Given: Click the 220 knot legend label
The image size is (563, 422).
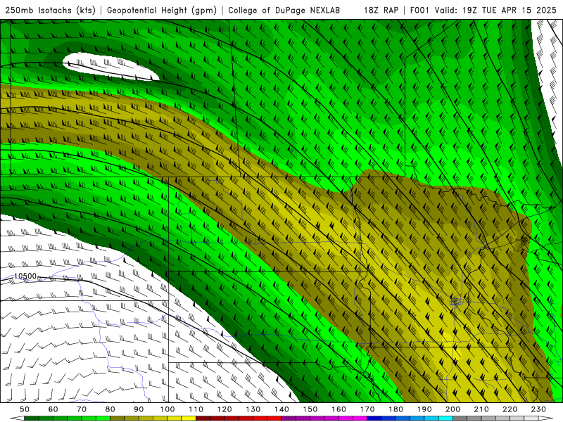Looking at the screenshot, I should pyautogui.click(x=510, y=409).
